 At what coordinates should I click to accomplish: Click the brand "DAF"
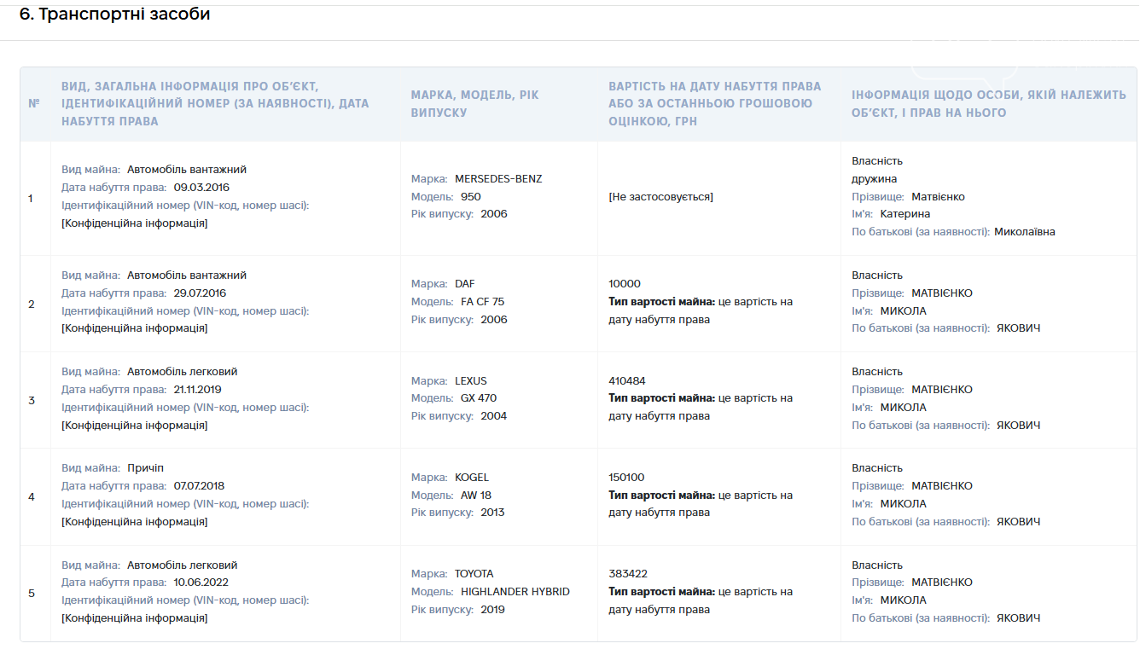pyautogui.click(x=465, y=283)
